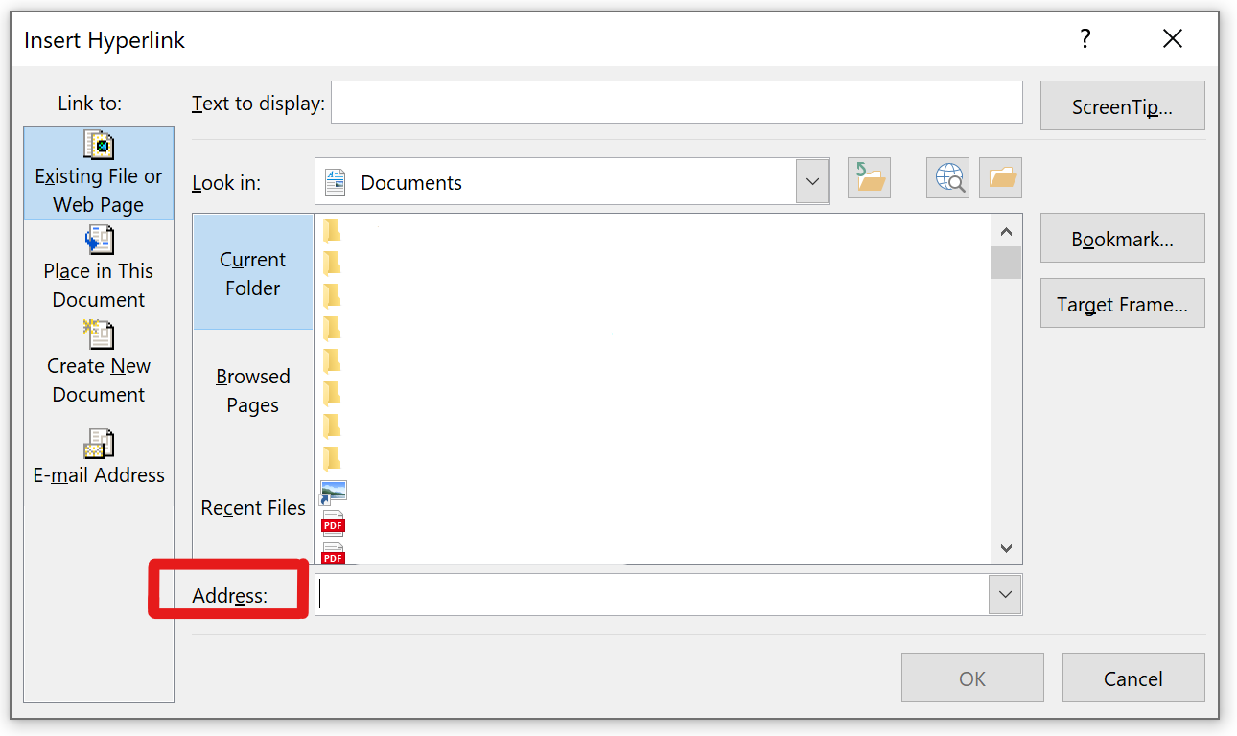
Task: Click the scrollbar up arrow in file list
Action: point(1006,231)
